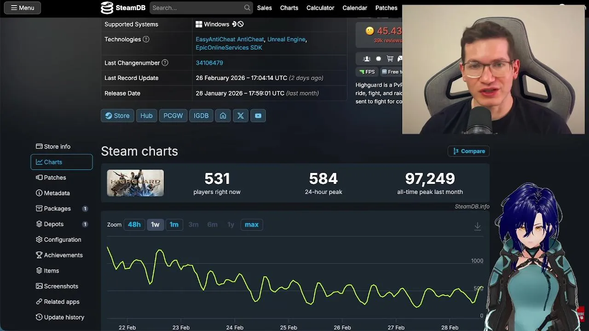Open the Steam Store button
The height and width of the screenshot is (331, 589).
(x=117, y=116)
